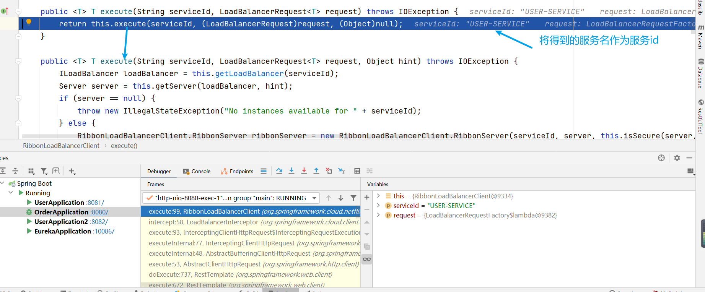Viewport: 705px width, 292px height.
Task: Switch to the Endpoints tab
Action: tap(237, 171)
